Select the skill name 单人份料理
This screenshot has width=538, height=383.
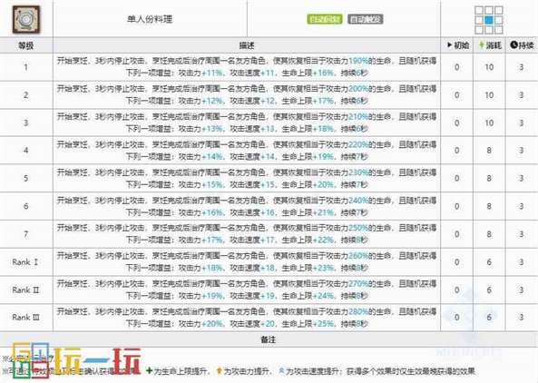point(150,19)
